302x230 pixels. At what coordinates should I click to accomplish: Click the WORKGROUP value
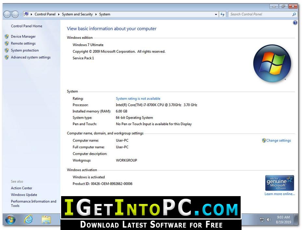[x=126, y=160]
